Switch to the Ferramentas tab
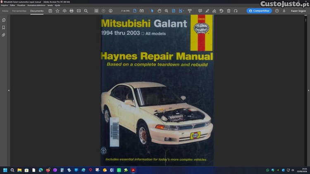Viewport: 310px width, 174px height. click(x=19, y=11)
